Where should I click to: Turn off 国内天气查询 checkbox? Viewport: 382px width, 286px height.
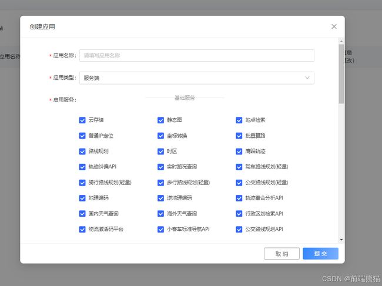82,214
